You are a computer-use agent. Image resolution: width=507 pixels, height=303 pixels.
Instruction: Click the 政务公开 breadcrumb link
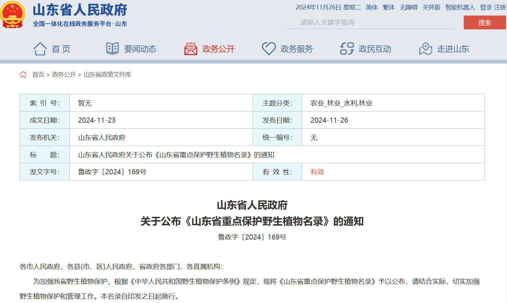point(64,75)
